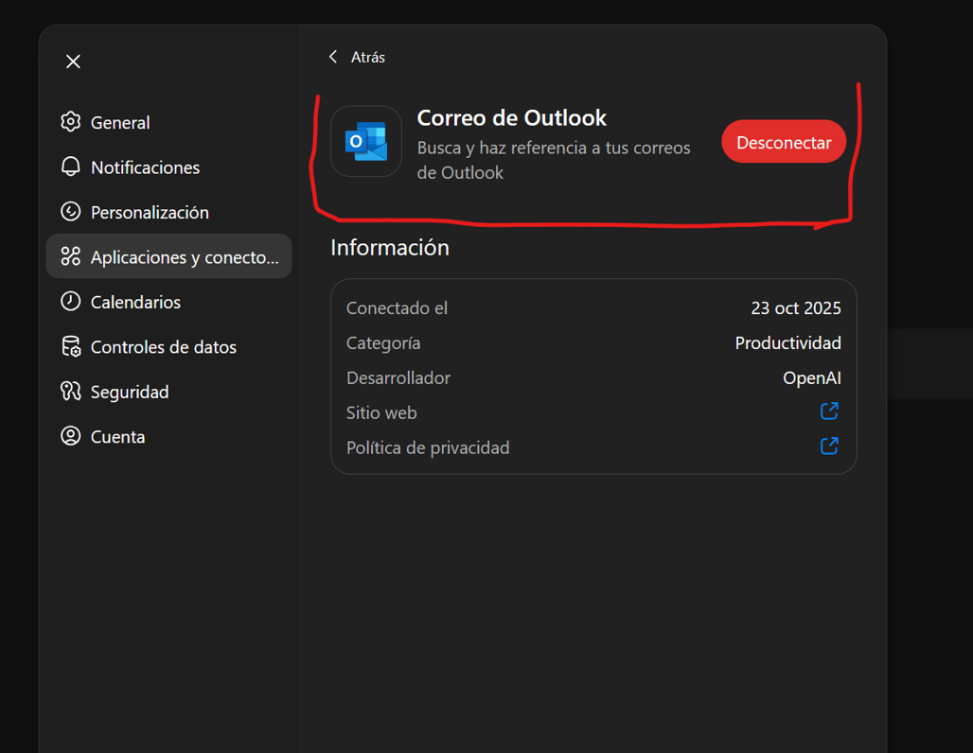This screenshot has width=973, height=753.
Task: Close the settings dialog with X
Action: (x=73, y=61)
